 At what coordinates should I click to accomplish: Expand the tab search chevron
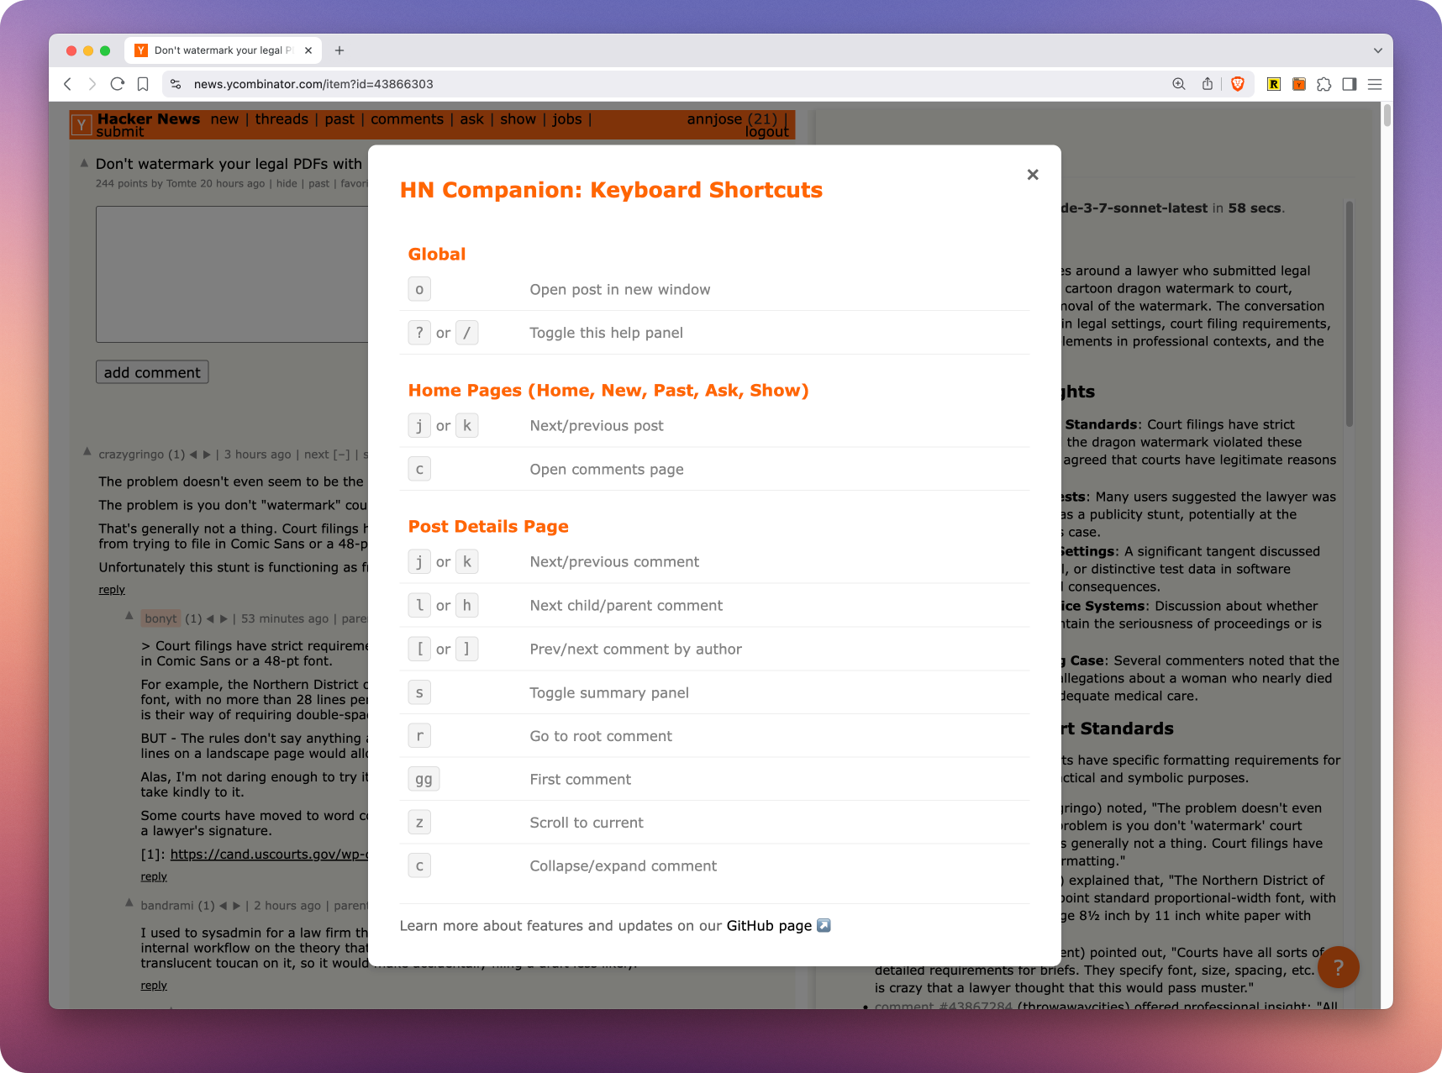tap(1377, 50)
